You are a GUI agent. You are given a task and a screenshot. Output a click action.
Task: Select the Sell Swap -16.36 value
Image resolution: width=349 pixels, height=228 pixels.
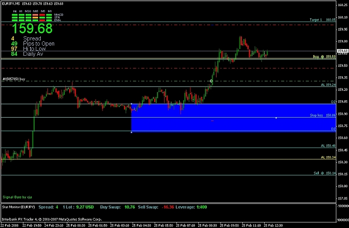pos(168,207)
